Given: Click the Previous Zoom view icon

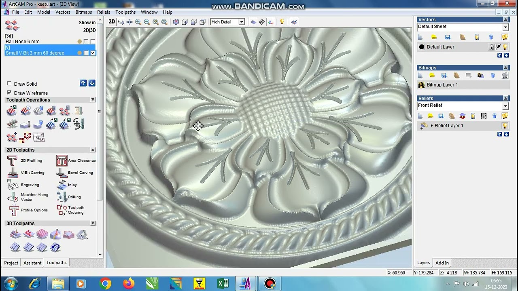Looking at the screenshot, I should (x=155, y=22).
